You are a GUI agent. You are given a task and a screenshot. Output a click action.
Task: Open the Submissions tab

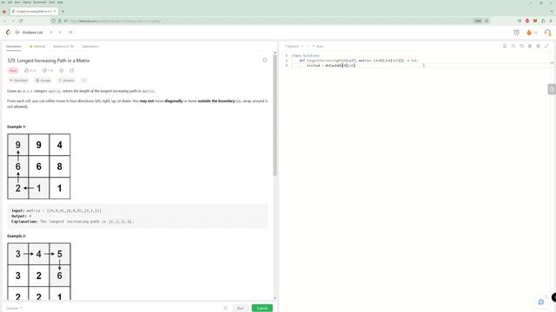[x=90, y=46]
